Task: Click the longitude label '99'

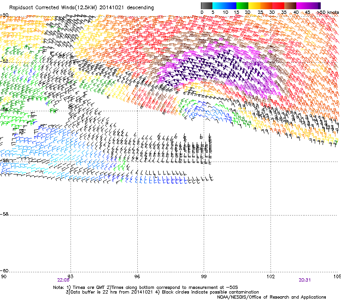Action: pos(204,276)
